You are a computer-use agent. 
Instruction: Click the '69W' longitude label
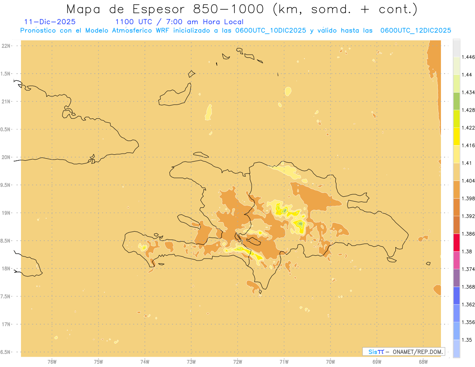(377, 362)
